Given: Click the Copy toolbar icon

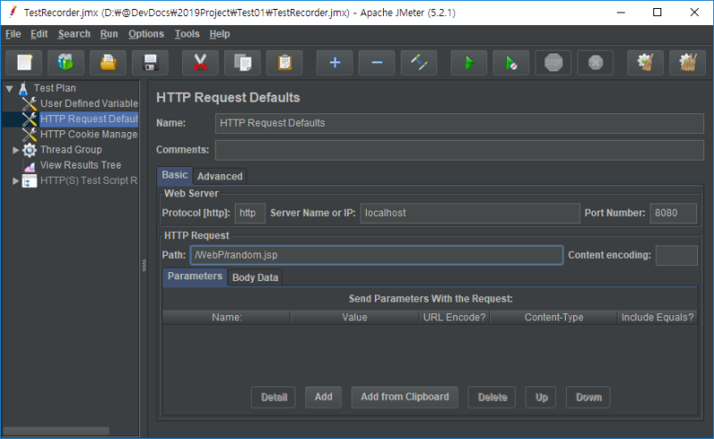Looking at the screenshot, I should pos(242,62).
